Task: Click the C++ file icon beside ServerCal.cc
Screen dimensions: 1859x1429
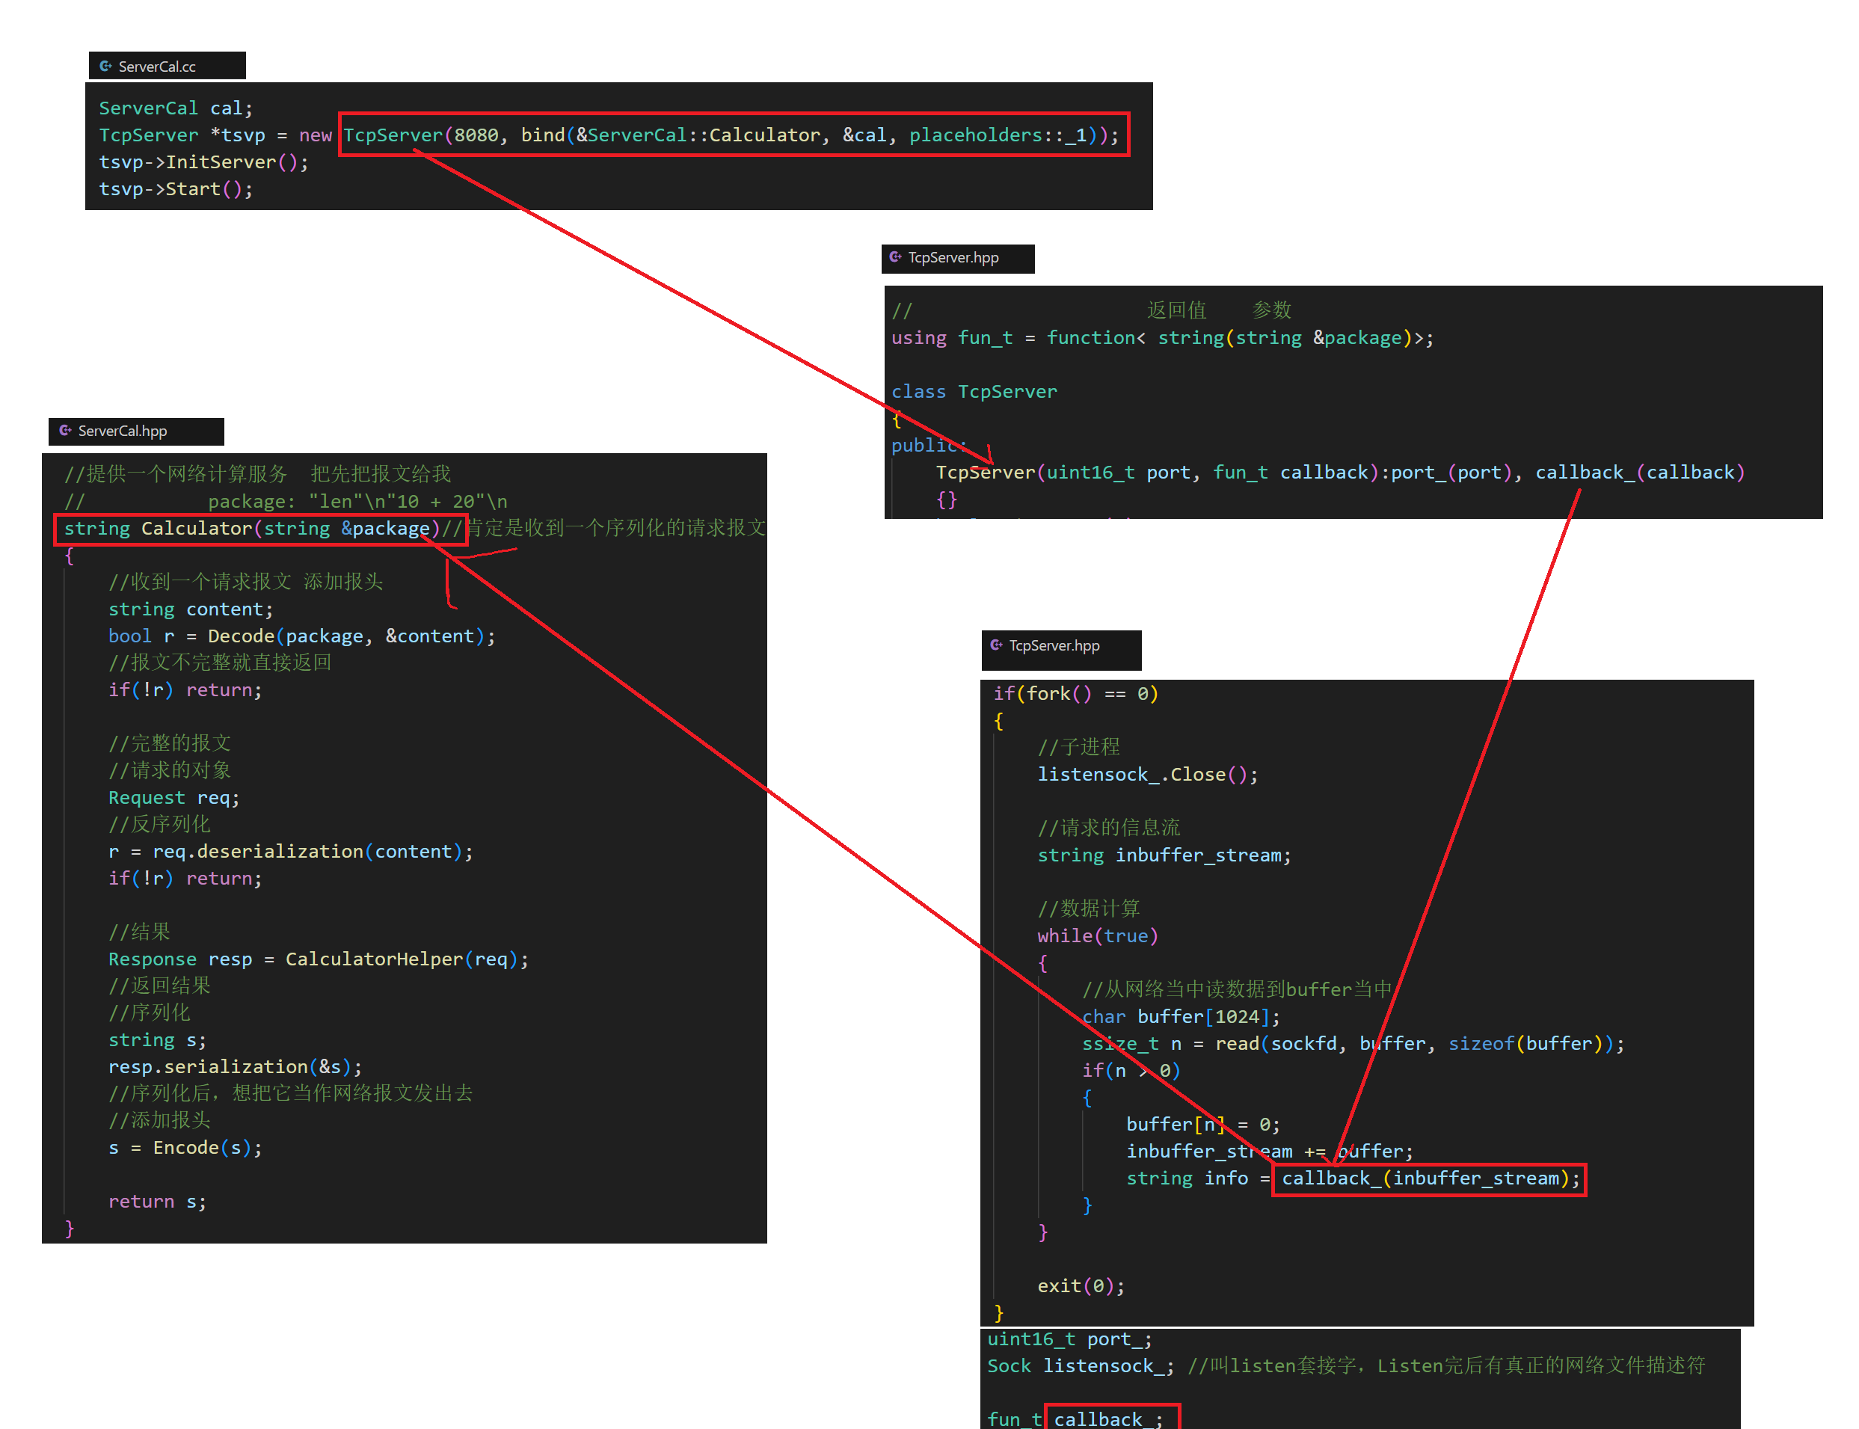Action: (105, 67)
